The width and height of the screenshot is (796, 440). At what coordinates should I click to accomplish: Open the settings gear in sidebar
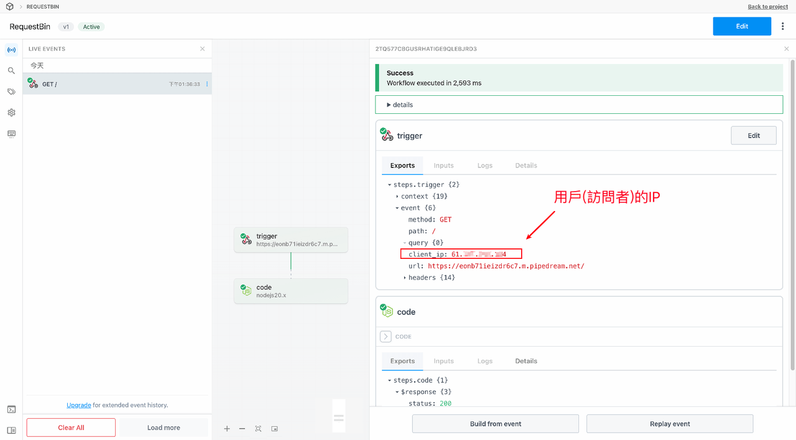tap(11, 113)
